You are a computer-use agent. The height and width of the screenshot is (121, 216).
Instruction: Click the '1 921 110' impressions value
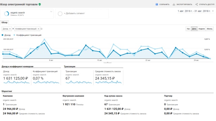69,105
